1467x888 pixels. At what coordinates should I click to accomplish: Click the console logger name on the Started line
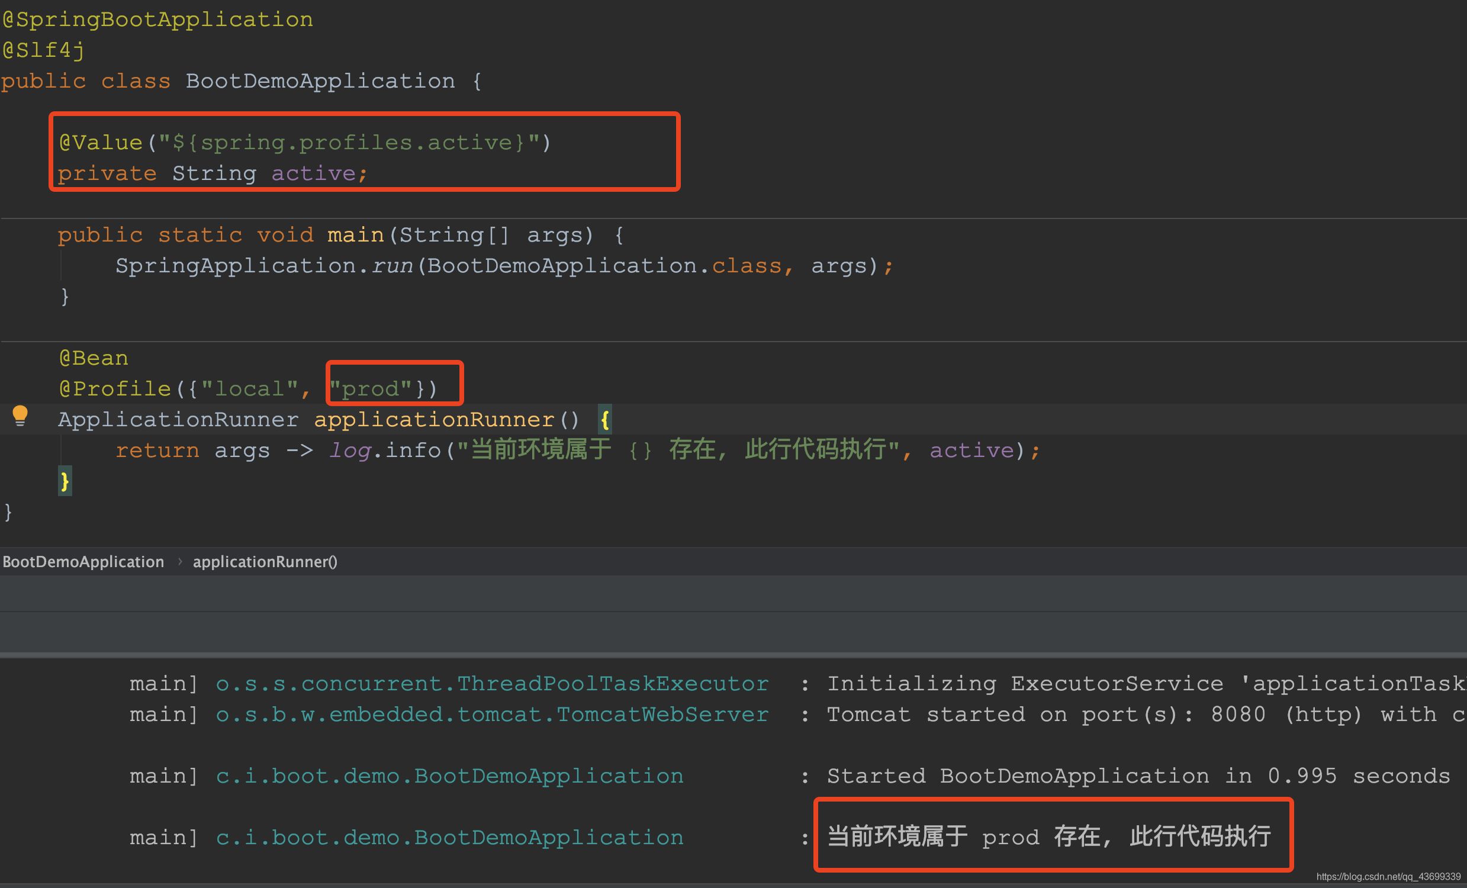pyautogui.click(x=449, y=776)
